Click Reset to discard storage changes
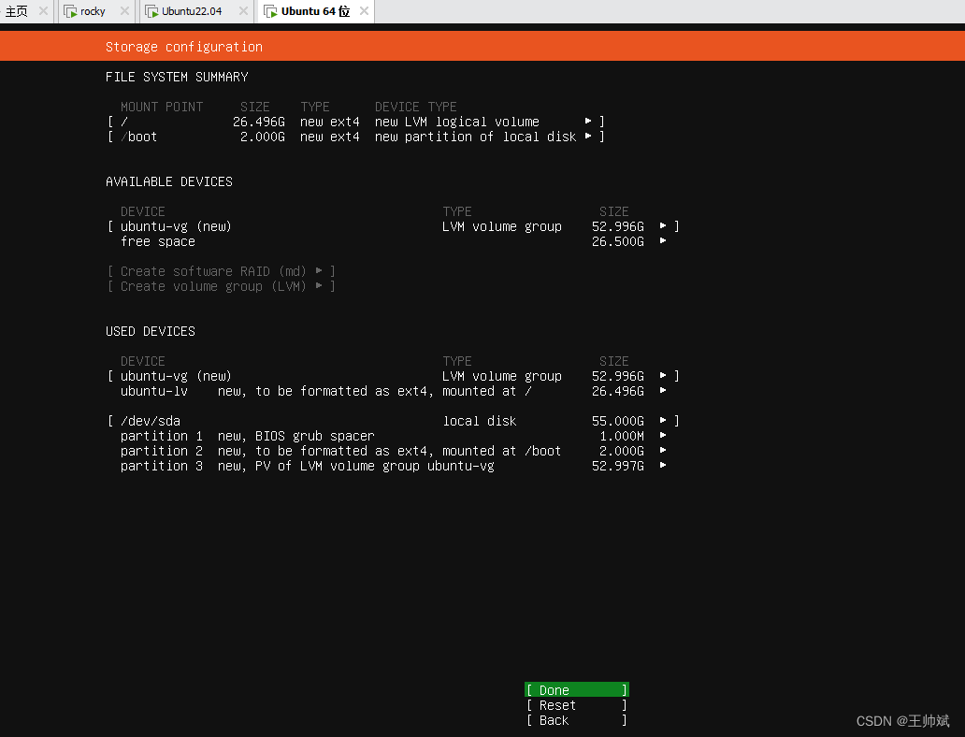Image resolution: width=965 pixels, height=737 pixels. (577, 705)
